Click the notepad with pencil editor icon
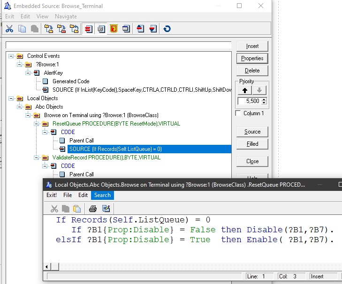342x284 pixels. pos(106,208)
